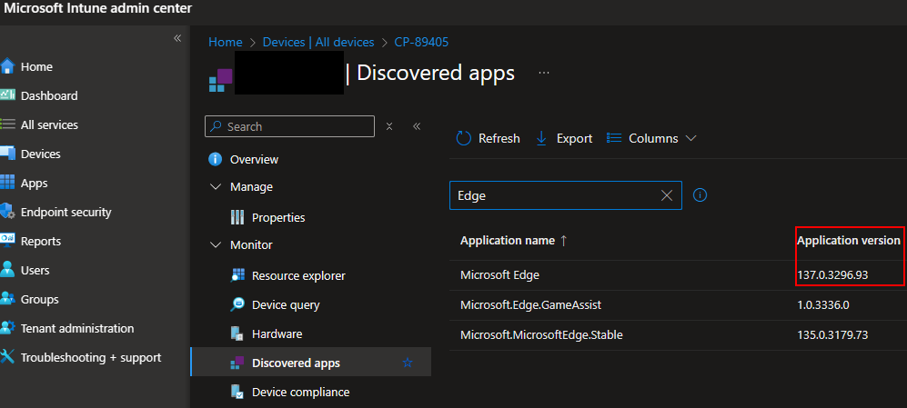Viewport: 907px width, 408px height.
Task: Click the Device compliance icon
Action: point(237,392)
